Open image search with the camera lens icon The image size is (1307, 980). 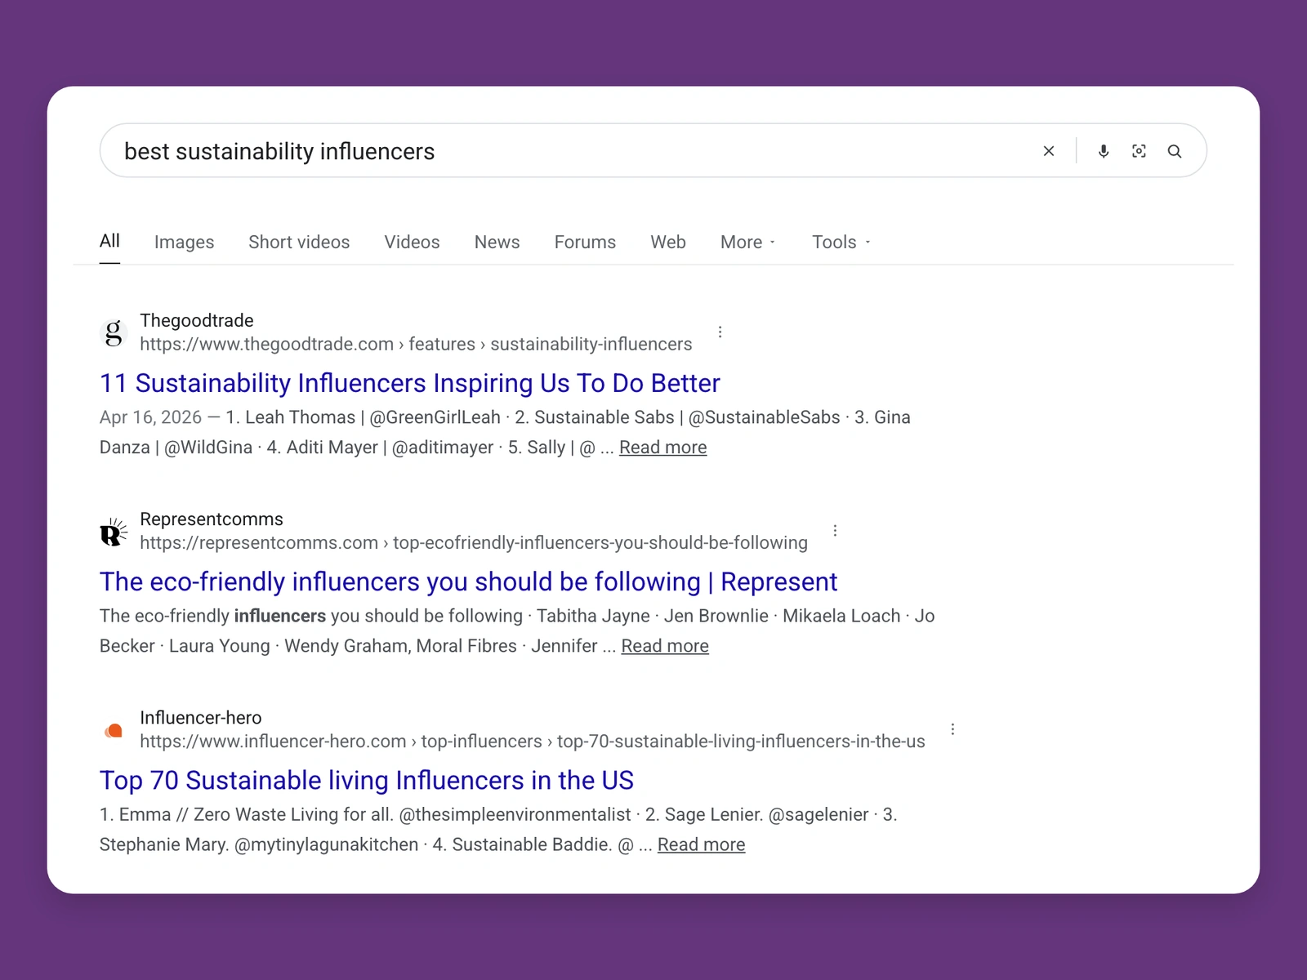tap(1139, 151)
